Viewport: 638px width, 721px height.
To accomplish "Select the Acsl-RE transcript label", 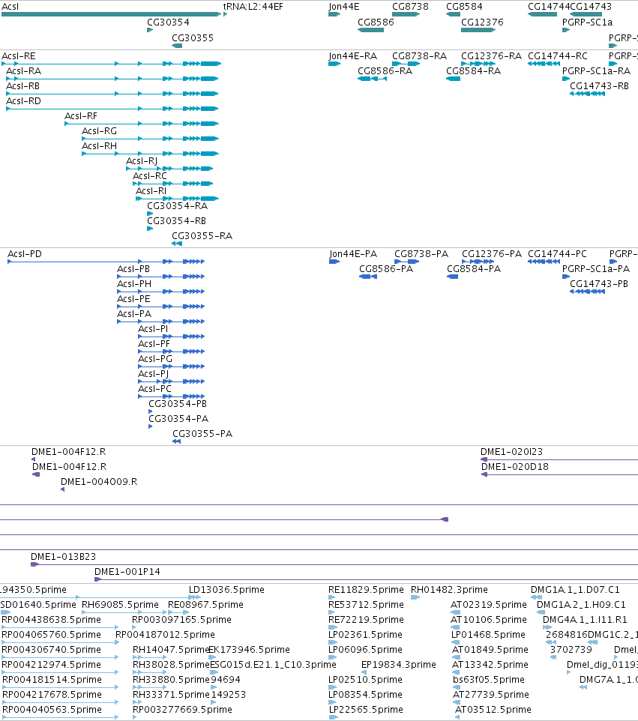I will [x=19, y=56].
